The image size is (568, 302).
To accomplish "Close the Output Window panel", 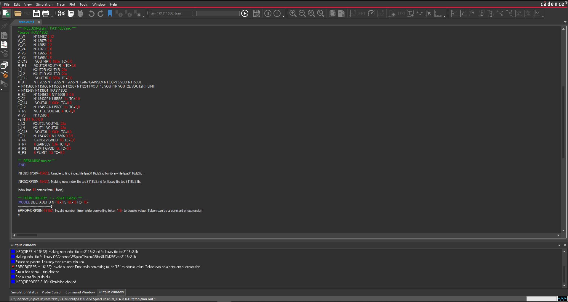I will [x=565, y=245].
